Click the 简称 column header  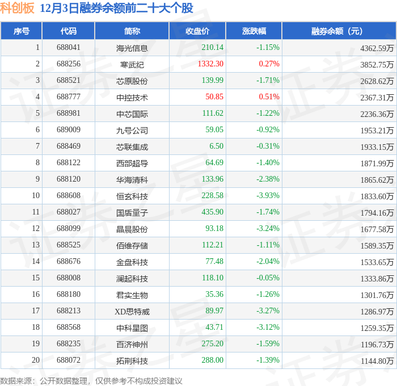coord(132,31)
